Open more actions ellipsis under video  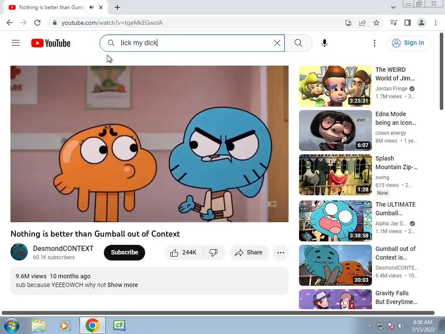click(281, 253)
